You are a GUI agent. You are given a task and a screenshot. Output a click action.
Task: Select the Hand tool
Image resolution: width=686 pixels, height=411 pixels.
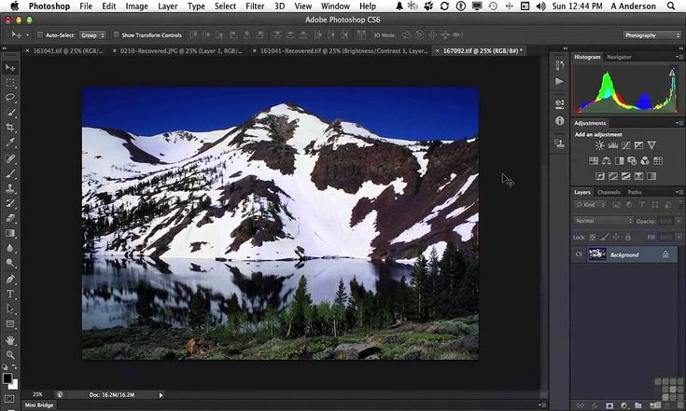coord(9,340)
